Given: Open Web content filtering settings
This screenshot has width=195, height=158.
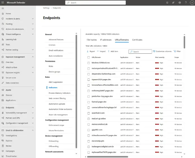Looking at the screenshot, I should [57, 98].
